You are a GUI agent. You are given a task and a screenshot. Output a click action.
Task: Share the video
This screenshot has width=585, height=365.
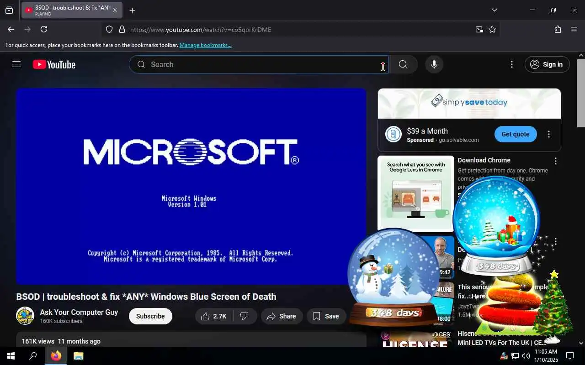point(282,316)
